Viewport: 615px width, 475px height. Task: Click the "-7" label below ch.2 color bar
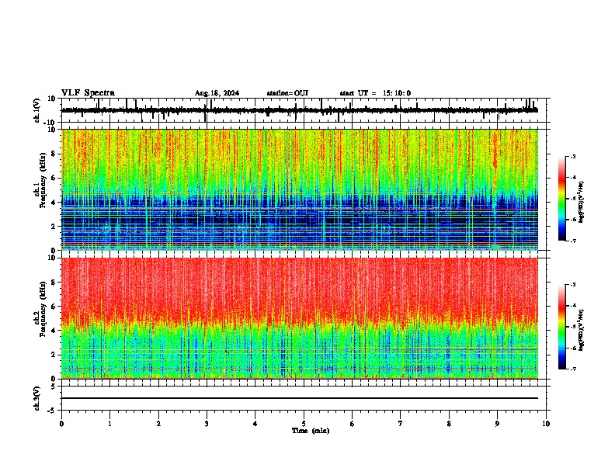(572, 369)
